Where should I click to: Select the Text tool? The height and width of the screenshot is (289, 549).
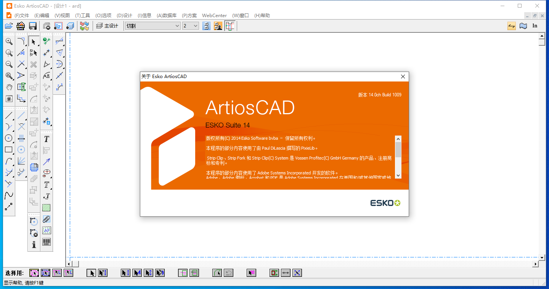point(47,139)
